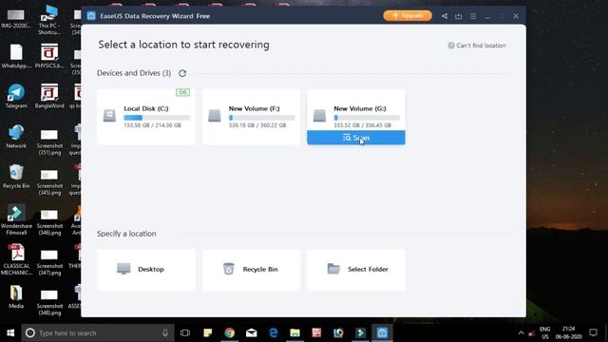The image size is (608, 342).
Task: Click the Upgrade button
Action: click(408, 16)
